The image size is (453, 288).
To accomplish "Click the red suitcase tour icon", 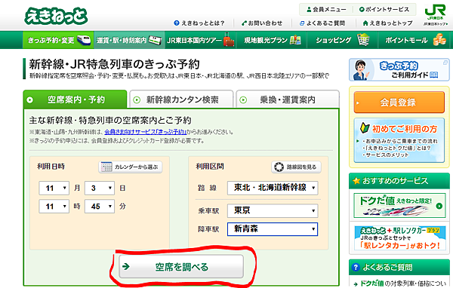I will coord(229,40).
